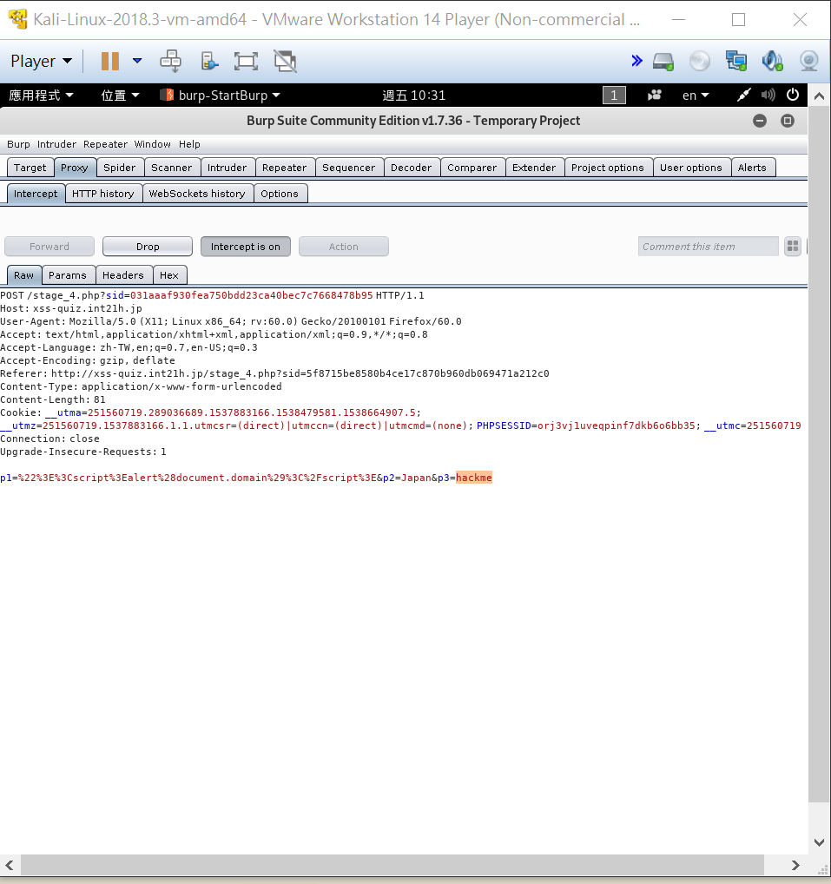This screenshot has height=884, width=831.
Task: Open the Repeater menu in menu bar
Action: click(105, 144)
